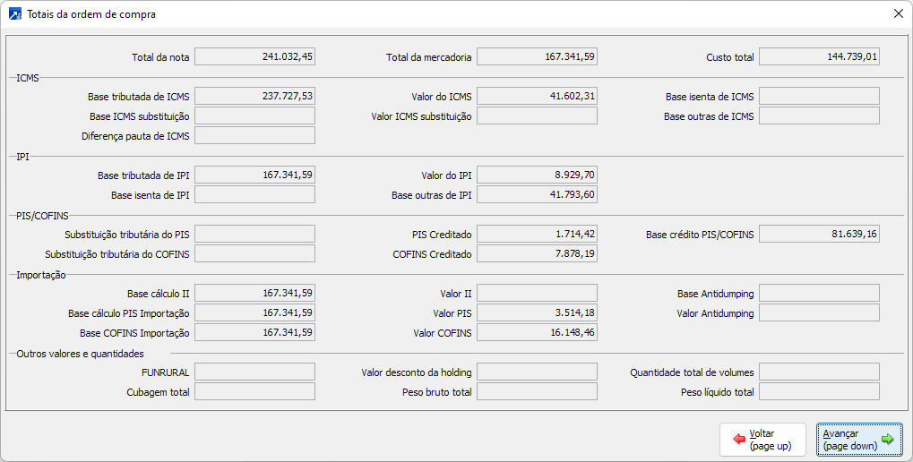Click the Total da nota field
Image resolution: width=913 pixels, height=462 pixels.
pyautogui.click(x=254, y=56)
